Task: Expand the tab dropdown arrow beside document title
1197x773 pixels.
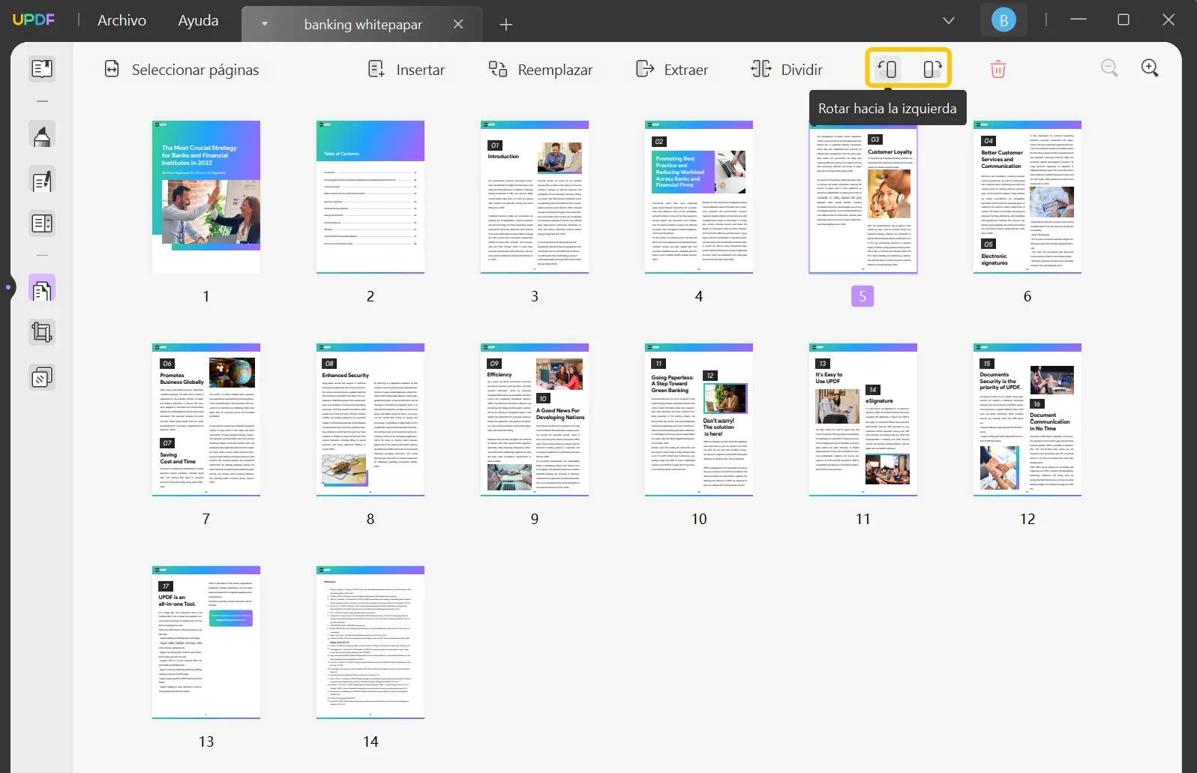Action: click(264, 24)
